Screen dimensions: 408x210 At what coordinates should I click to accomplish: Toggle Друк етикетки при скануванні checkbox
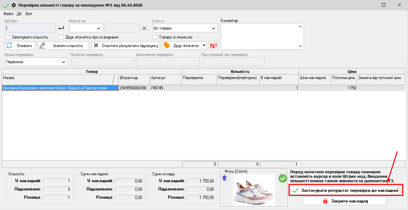pyautogui.click(x=61, y=37)
